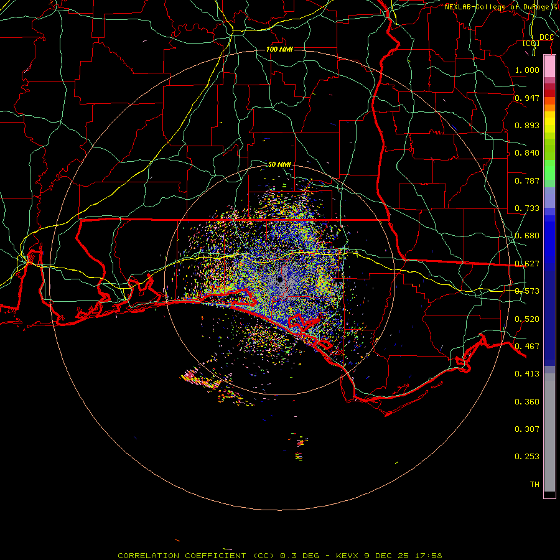Select the 0.253 legend value

pos(527,457)
